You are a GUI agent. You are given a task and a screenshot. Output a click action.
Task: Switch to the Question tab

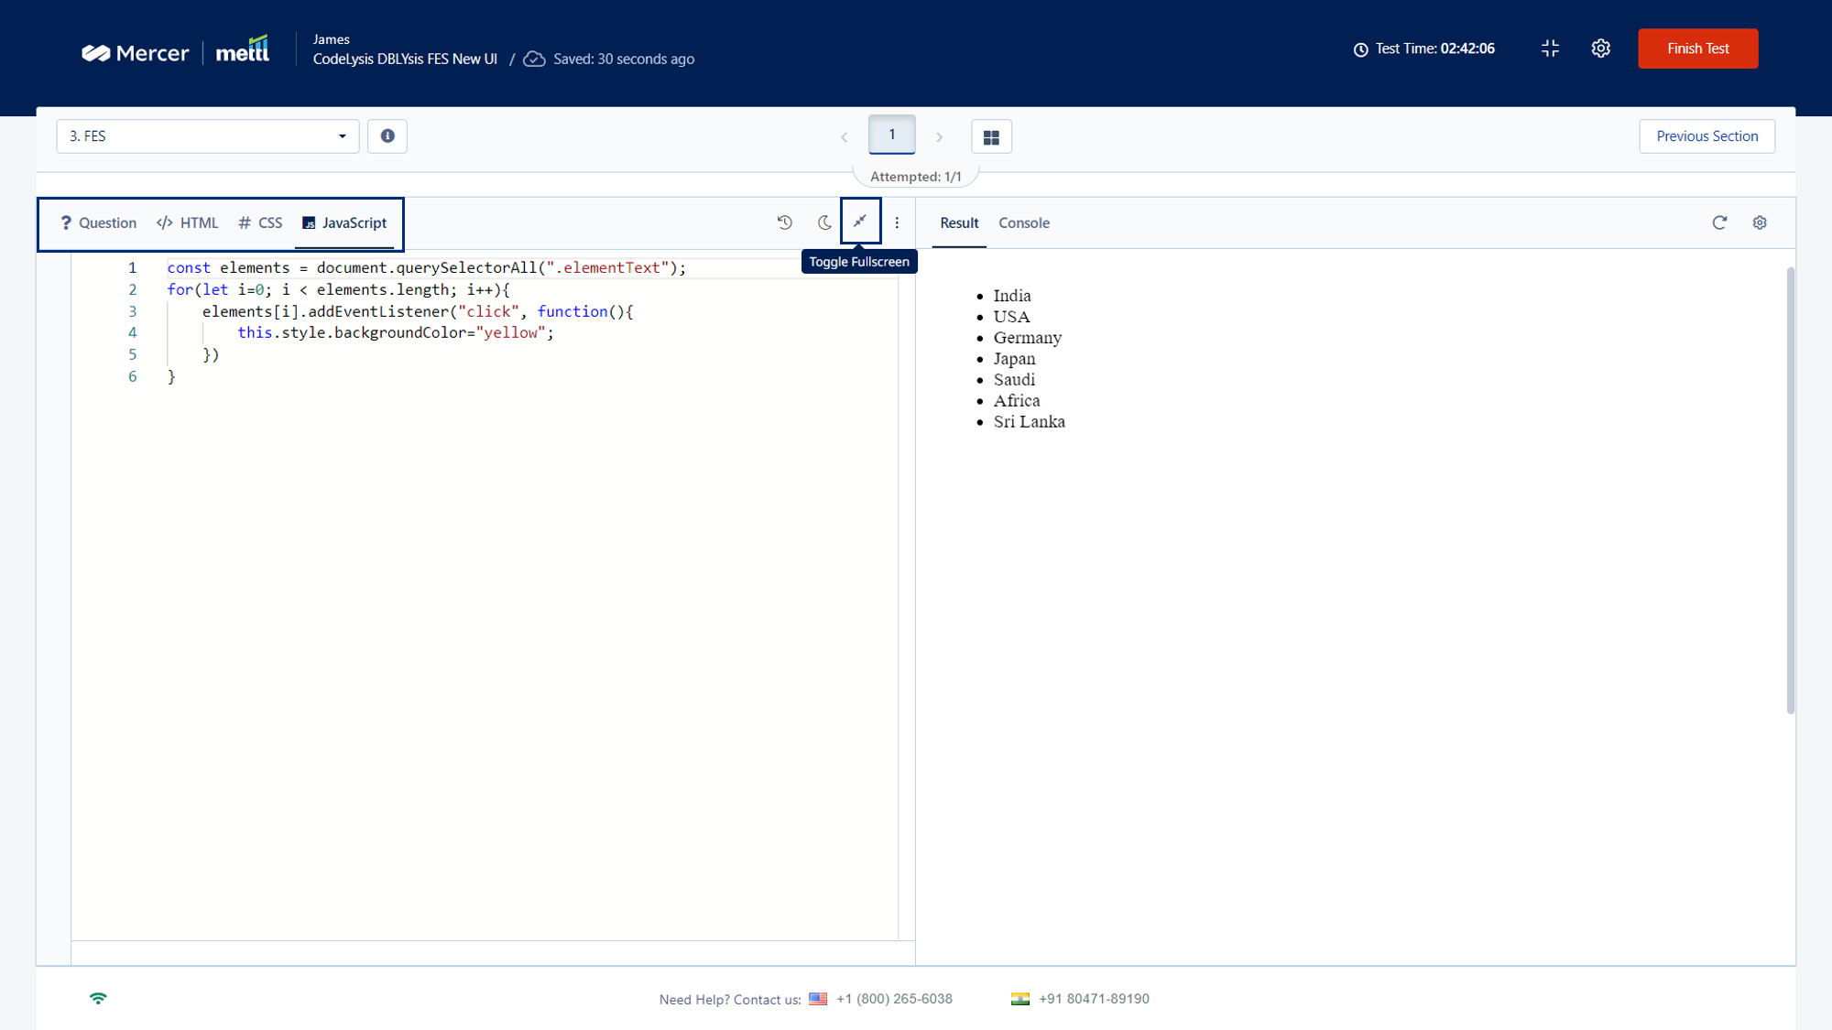pyautogui.click(x=98, y=222)
